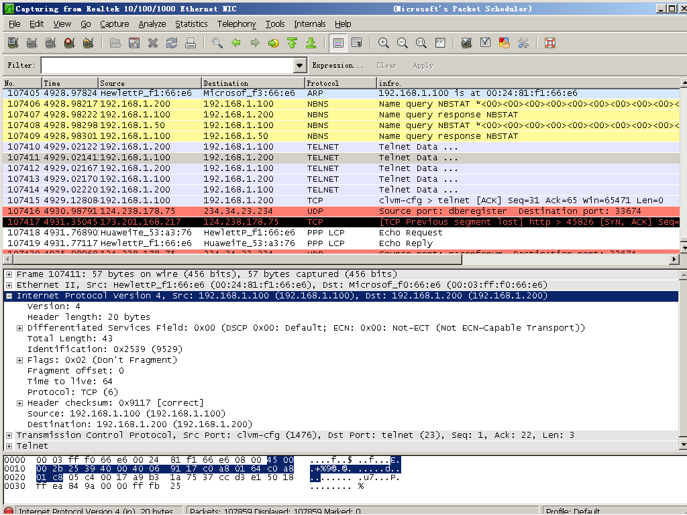
Task: Restart the running live capture
Action: pyautogui.click(x=89, y=43)
